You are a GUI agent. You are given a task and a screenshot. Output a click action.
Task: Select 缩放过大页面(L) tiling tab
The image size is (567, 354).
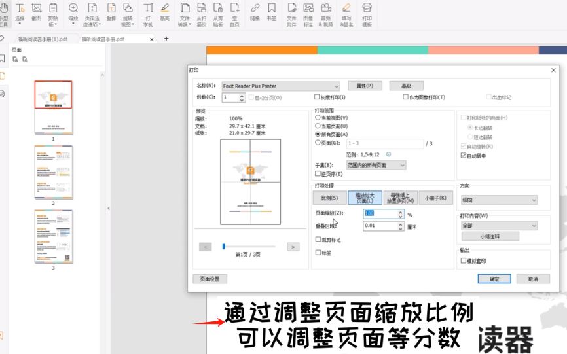[365, 198]
